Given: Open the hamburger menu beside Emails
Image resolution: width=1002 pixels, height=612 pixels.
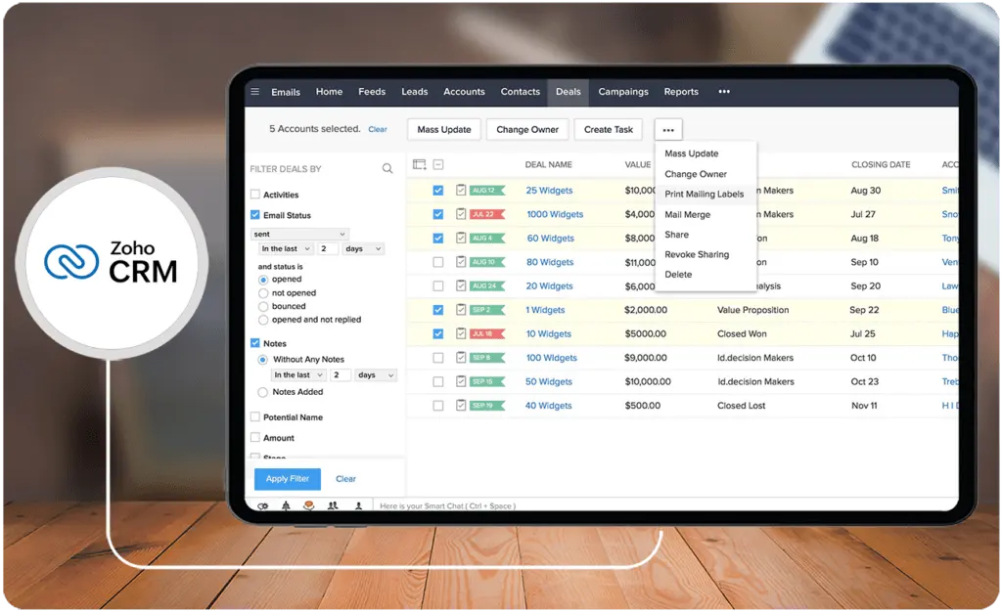Looking at the screenshot, I should click(255, 91).
